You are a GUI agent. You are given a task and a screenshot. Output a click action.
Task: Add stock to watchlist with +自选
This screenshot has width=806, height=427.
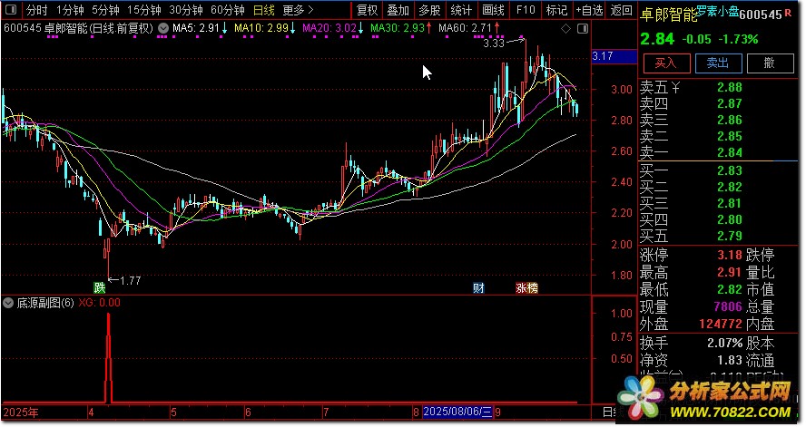[x=589, y=11]
